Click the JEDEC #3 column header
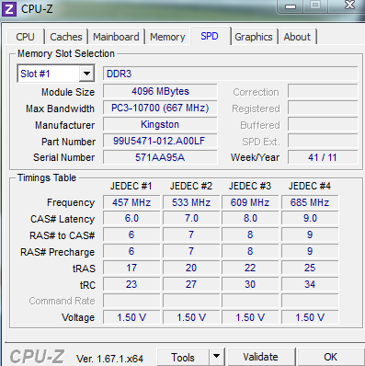 click(x=250, y=186)
